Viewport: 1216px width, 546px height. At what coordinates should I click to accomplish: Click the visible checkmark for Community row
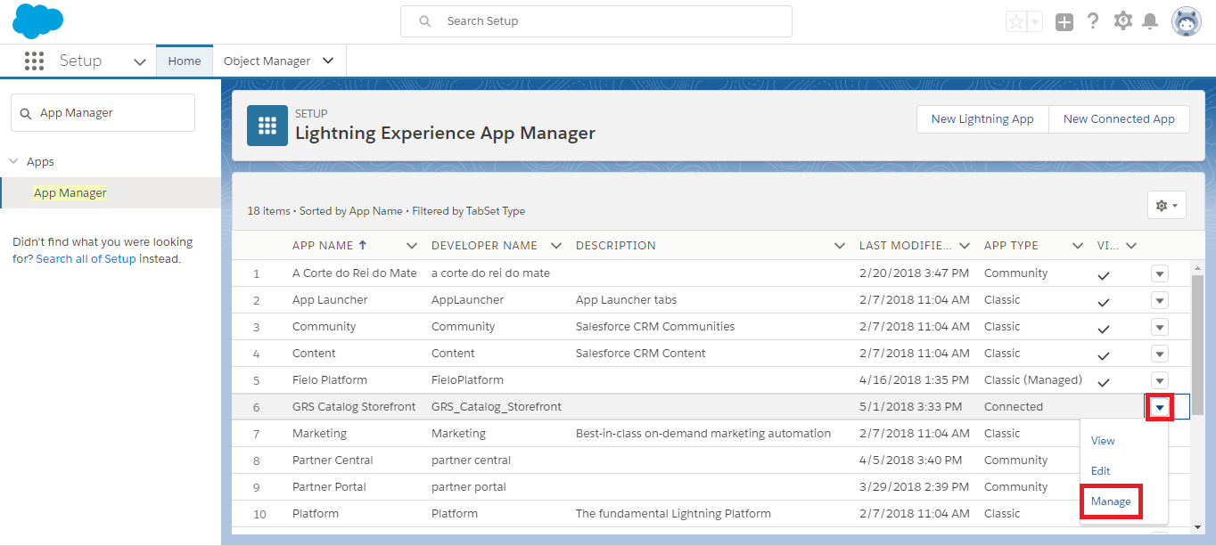point(1104,329)
